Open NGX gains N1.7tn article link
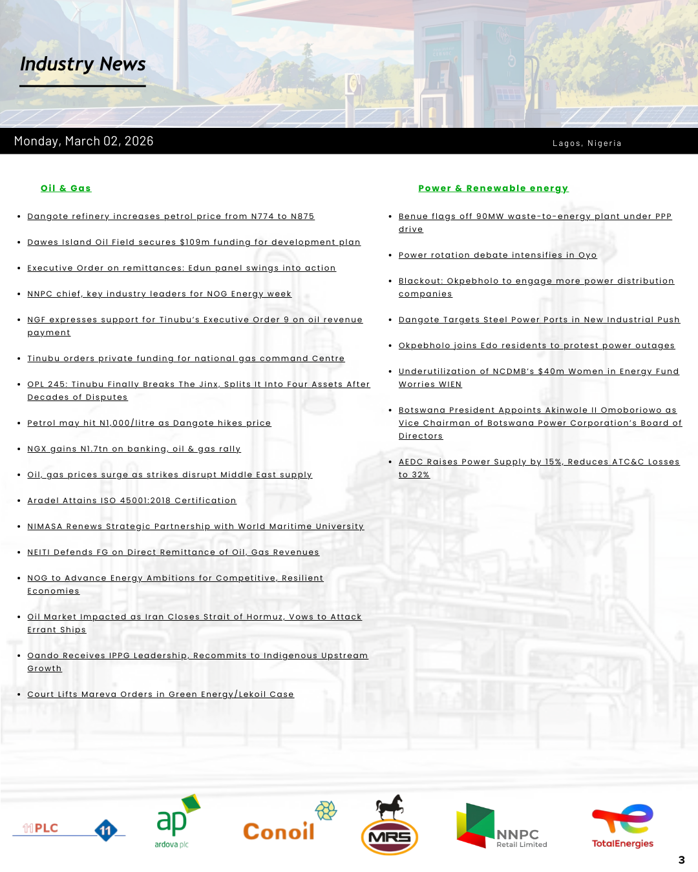This screenshot has width=698, height=872. tap(134, 449)
